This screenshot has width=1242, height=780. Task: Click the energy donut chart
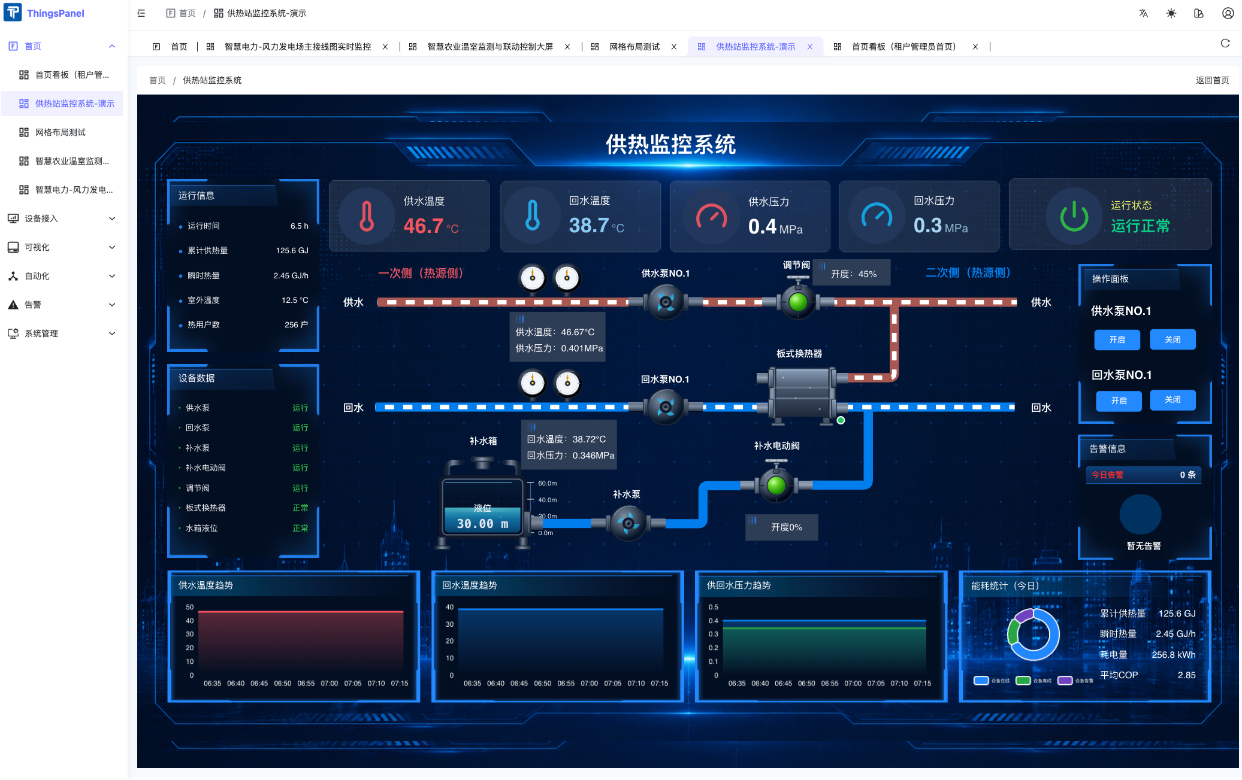(x=1033, y=634)
